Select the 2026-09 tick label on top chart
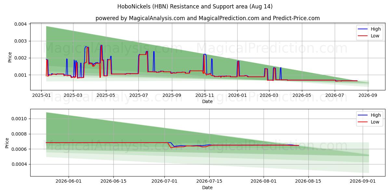Screen dimensions: 390x195 point(368,96)
